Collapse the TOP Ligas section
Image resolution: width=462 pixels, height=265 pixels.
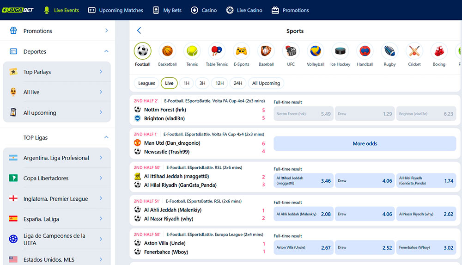click(106, 137)
